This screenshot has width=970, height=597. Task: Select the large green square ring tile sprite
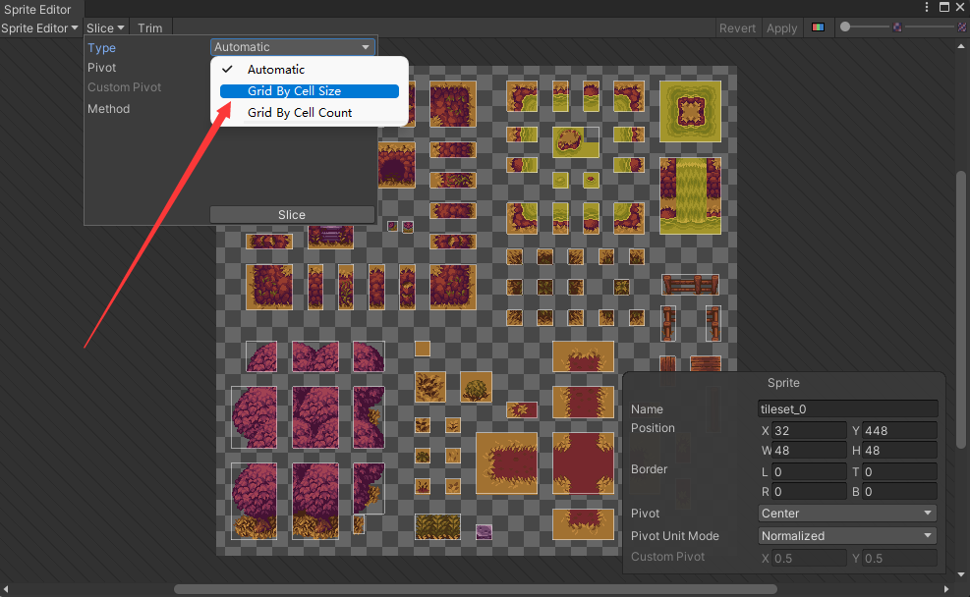click(690, 111)
